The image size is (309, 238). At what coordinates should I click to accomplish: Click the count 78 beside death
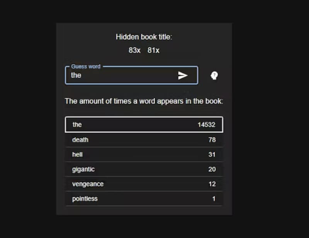click(x=212, y=140)
